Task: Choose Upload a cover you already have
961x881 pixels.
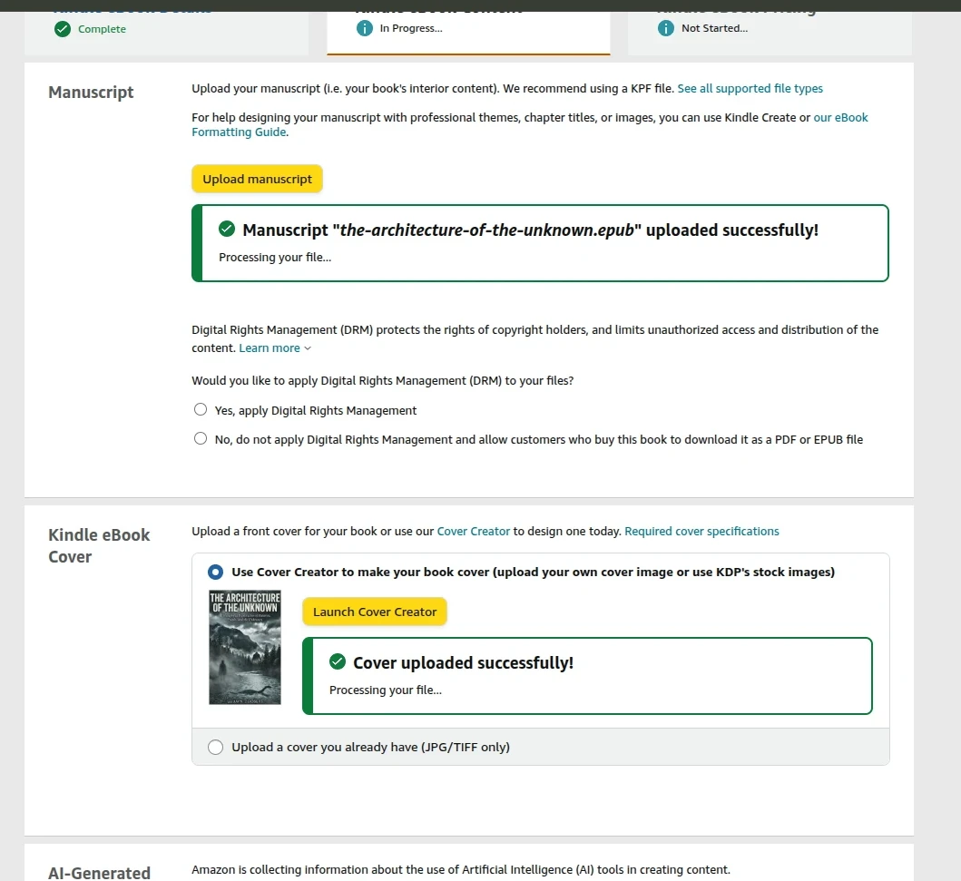Action: [215, 748]
